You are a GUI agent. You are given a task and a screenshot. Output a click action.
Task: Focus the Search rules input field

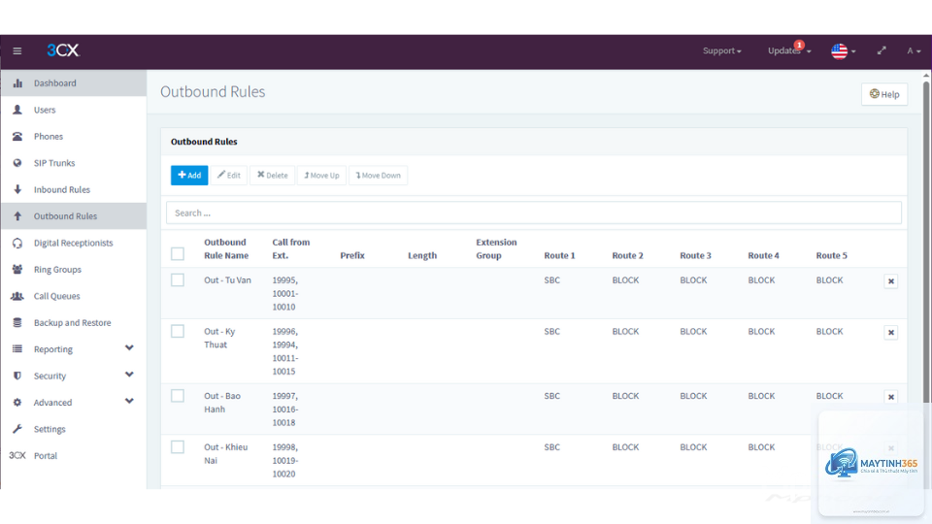tap(533, 213)
